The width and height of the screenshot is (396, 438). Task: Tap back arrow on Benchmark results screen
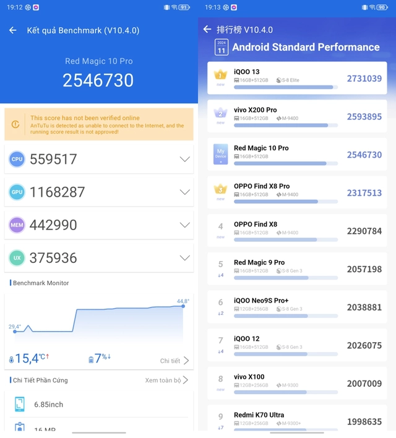(x=13, y=30)
